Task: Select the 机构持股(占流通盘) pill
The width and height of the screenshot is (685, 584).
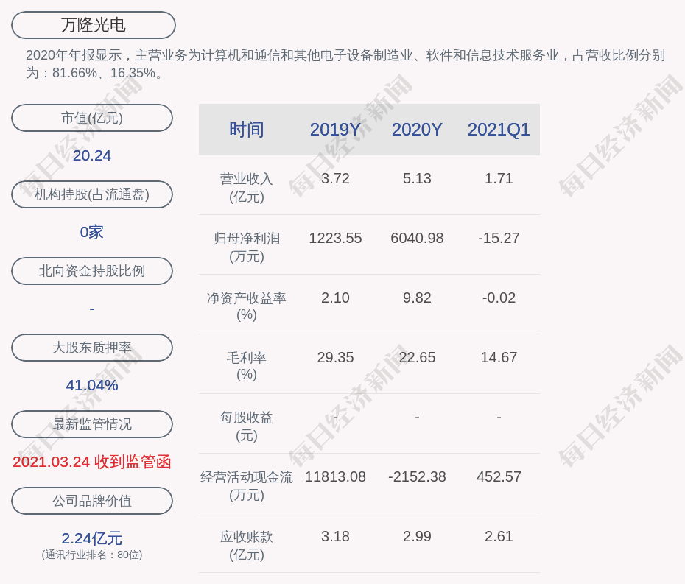Action: [92, 194]
